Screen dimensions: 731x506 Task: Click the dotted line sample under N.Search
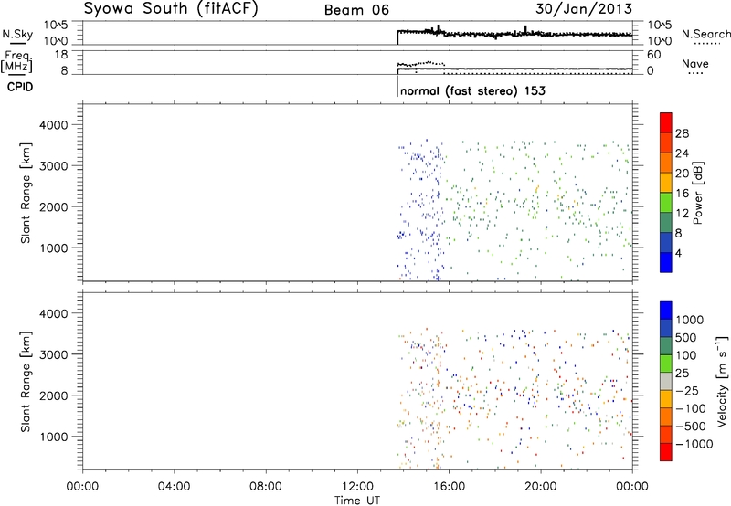707,44
